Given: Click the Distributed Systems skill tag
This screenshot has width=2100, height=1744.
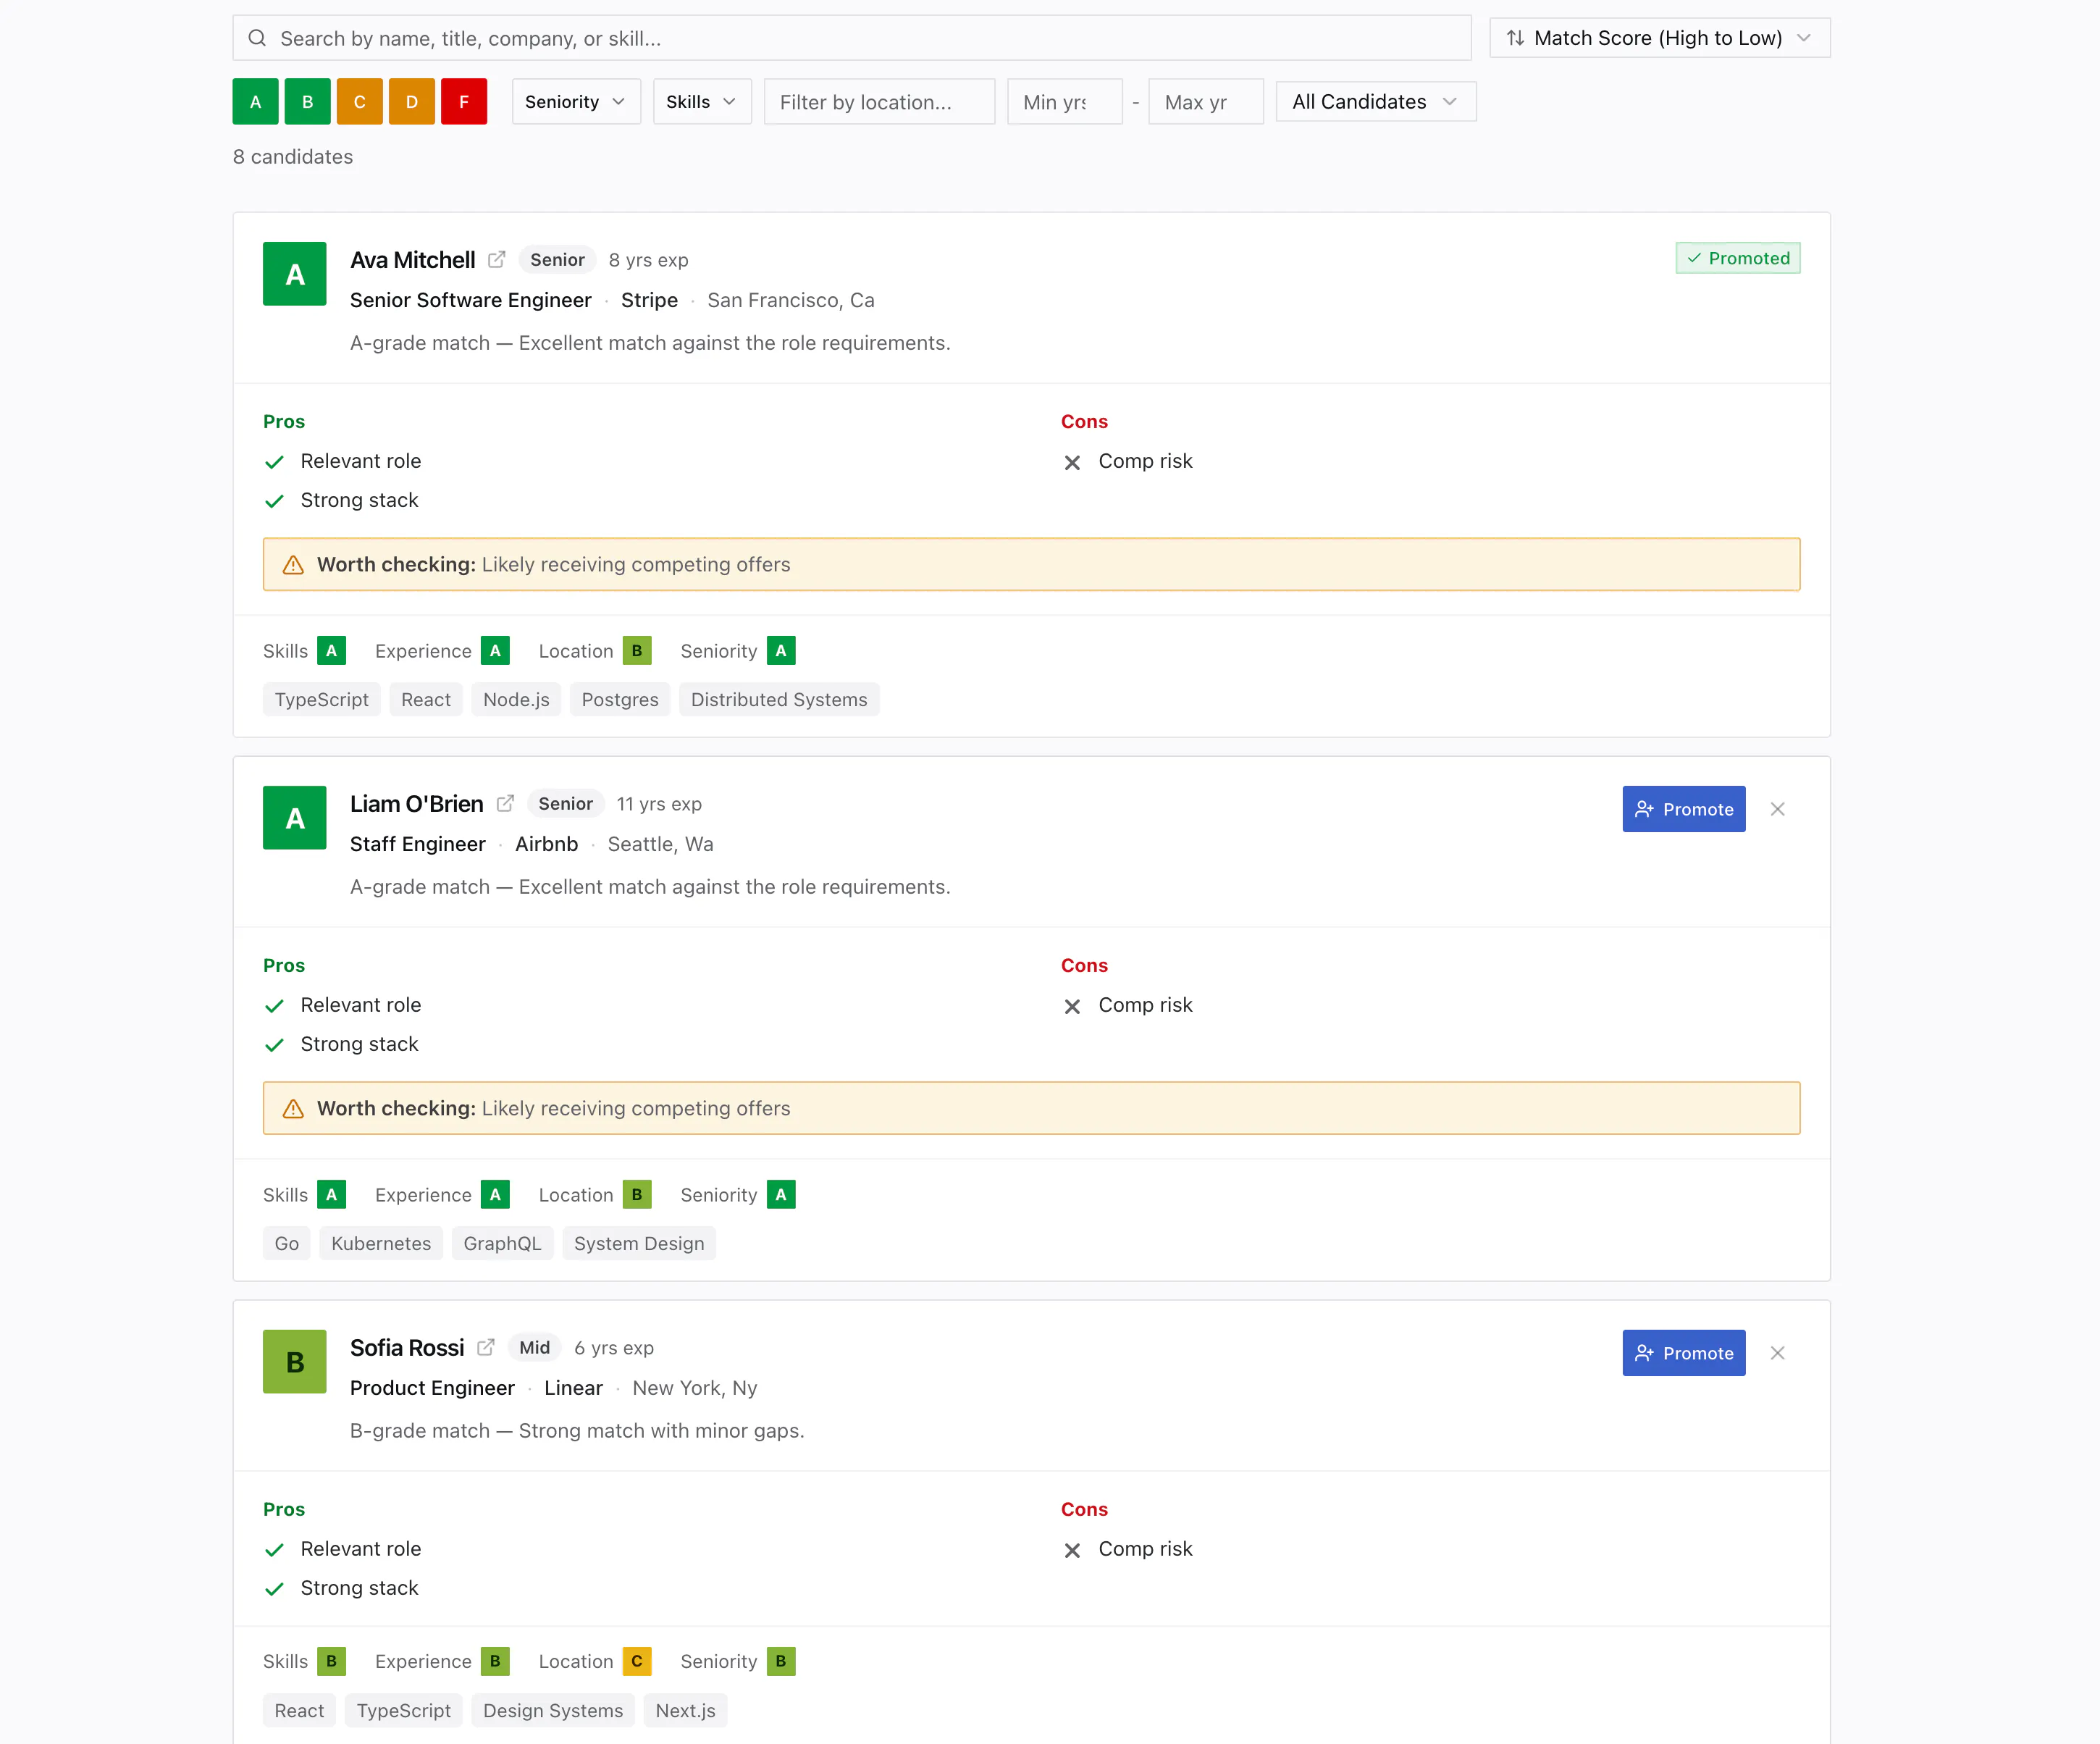Looking at the screenshot, I should 779,700.
